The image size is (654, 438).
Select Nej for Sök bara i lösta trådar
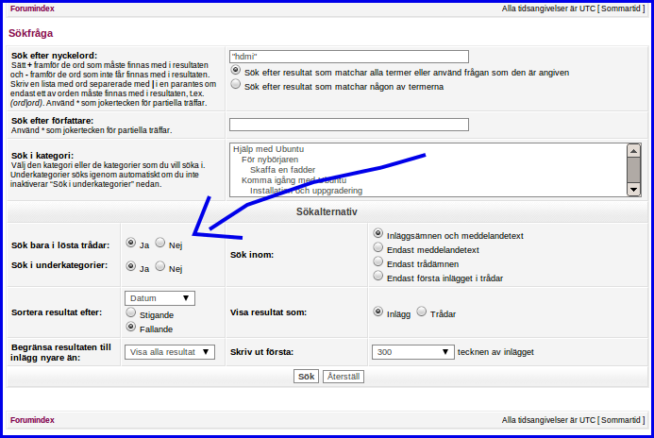click(160, 243)
